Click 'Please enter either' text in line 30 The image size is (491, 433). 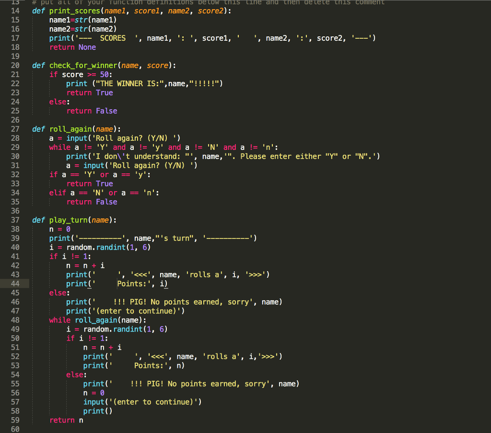point(281,157)
